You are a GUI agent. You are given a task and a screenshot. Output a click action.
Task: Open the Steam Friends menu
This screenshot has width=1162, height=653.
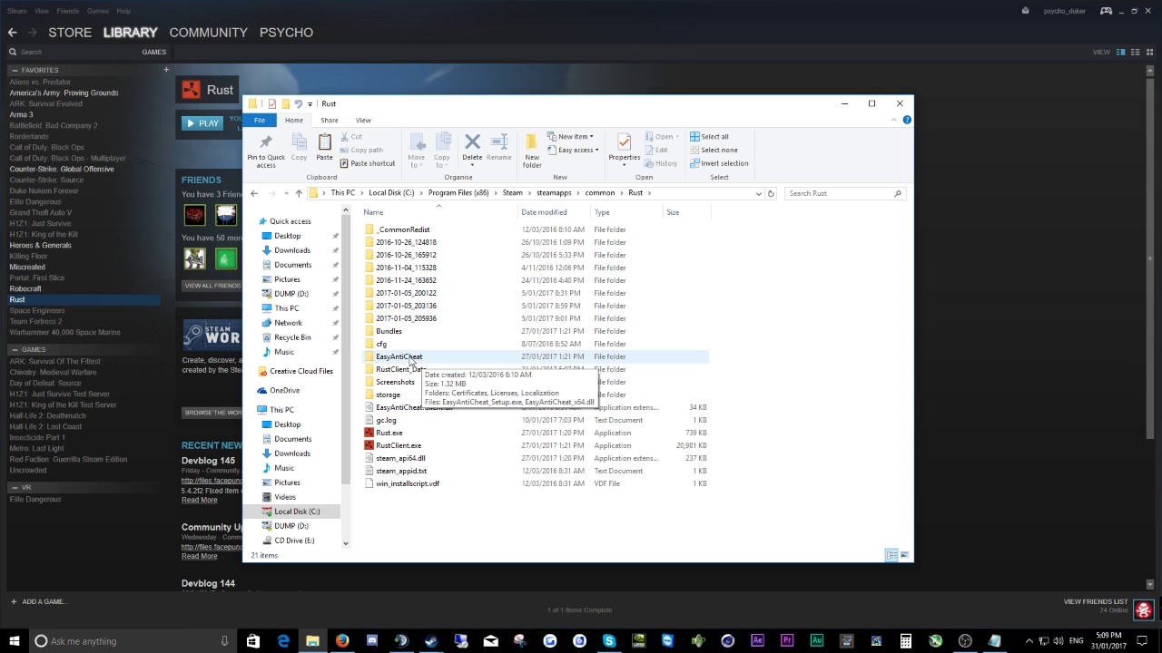tap(68, 11)
